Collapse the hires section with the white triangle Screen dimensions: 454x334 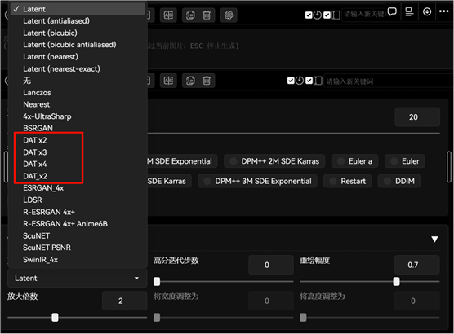pos(434,240)
